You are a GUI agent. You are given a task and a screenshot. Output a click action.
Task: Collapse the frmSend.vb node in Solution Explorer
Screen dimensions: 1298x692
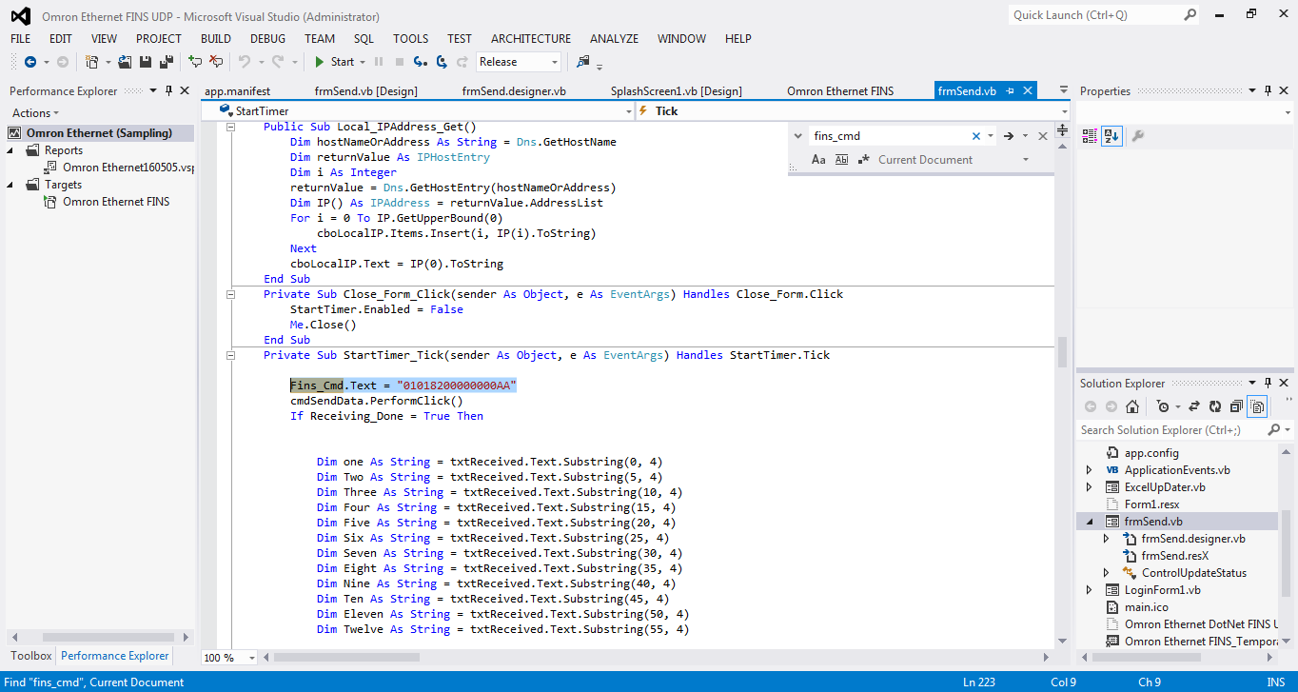(1090, 522)
